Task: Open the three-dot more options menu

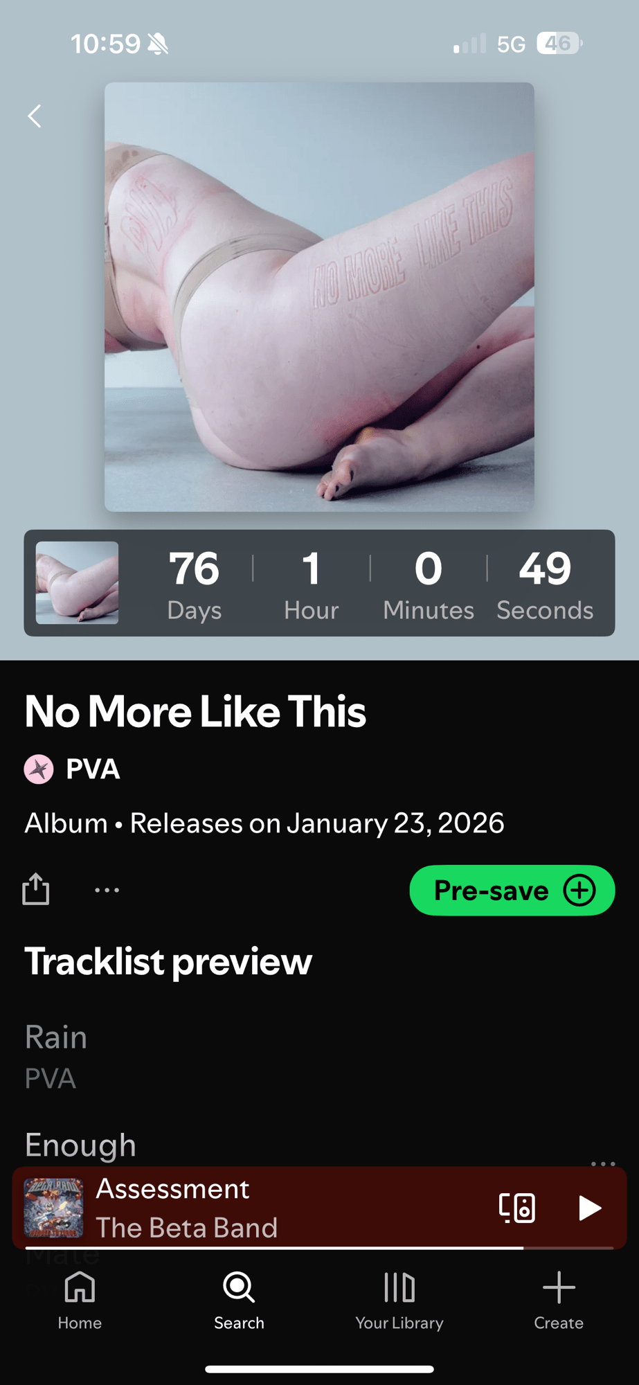Action: click(107, 890)
